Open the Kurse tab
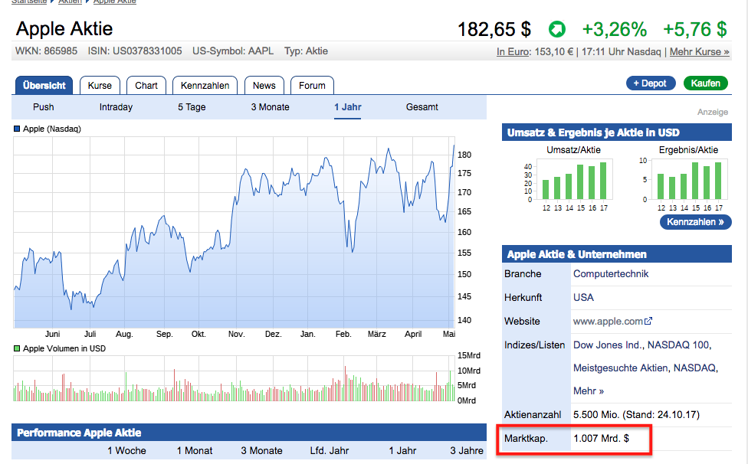Screen dimensions: 748x464 100,85
